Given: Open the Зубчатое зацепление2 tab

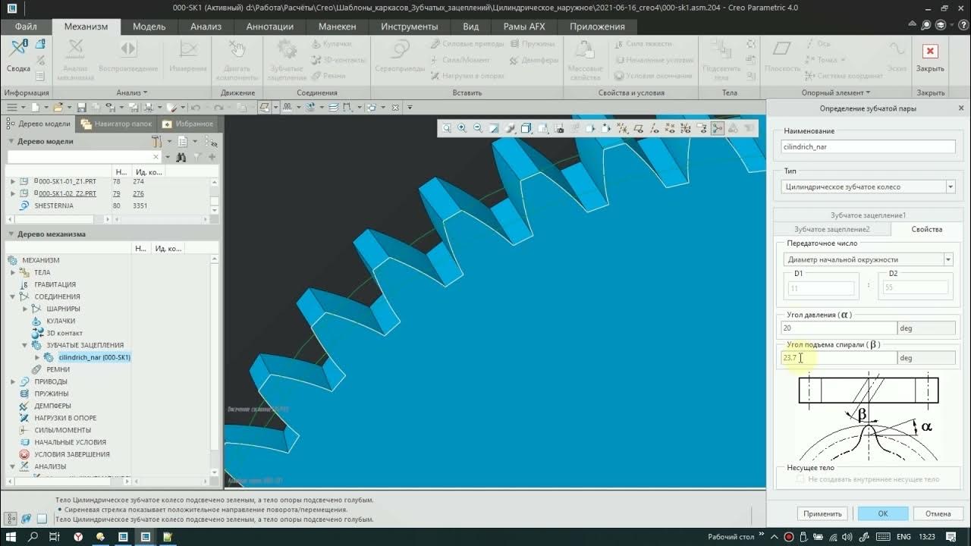Looking at the screenshot, I should click(x=831, y=229).
